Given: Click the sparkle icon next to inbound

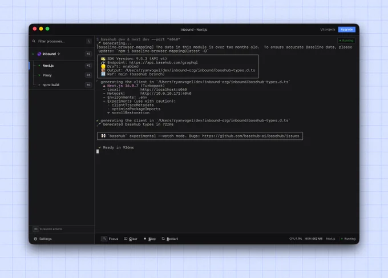Looking at the screenshot, I should [59, 54].
